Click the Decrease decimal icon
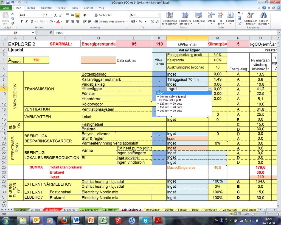This screenshot has height=225, width=281. point(158,21)
